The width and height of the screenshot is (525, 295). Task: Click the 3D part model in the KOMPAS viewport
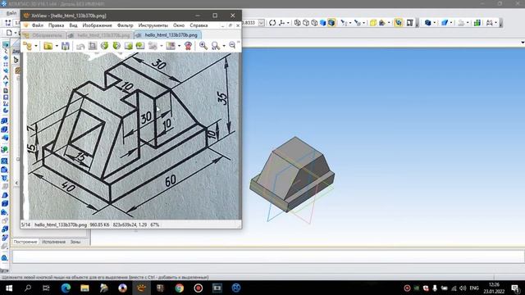(x=292, y=174)
